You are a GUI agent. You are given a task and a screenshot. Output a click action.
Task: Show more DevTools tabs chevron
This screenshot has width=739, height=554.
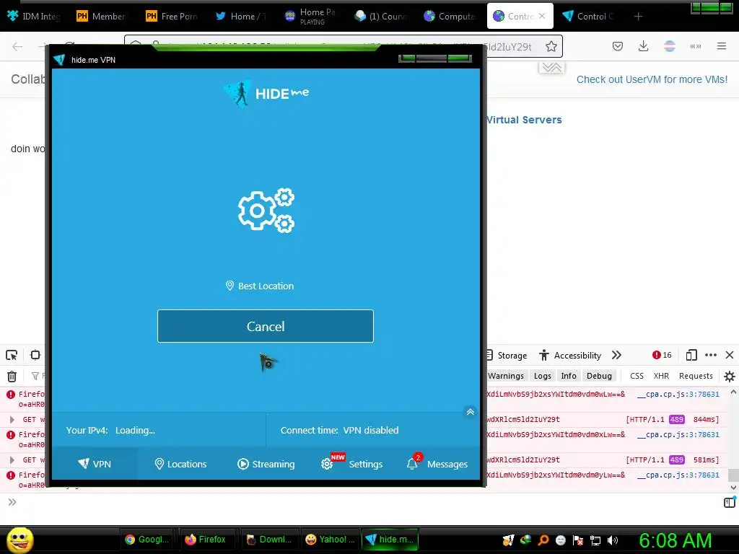(616, 355)
